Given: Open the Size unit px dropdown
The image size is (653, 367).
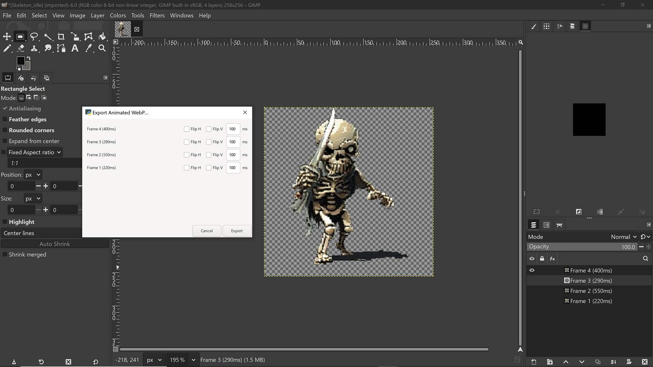Looking at the screenshot, I should [33, 198].
